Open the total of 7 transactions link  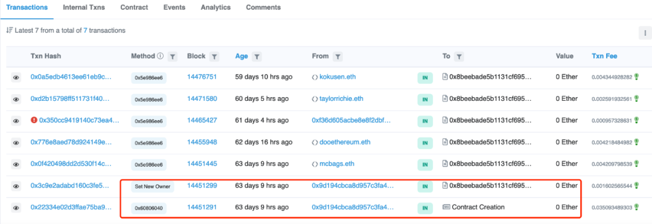[x=86, y=30]
